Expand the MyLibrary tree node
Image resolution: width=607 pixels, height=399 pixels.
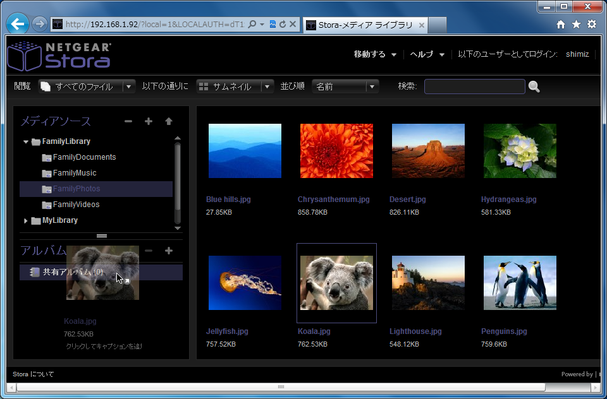coord(26,221)
